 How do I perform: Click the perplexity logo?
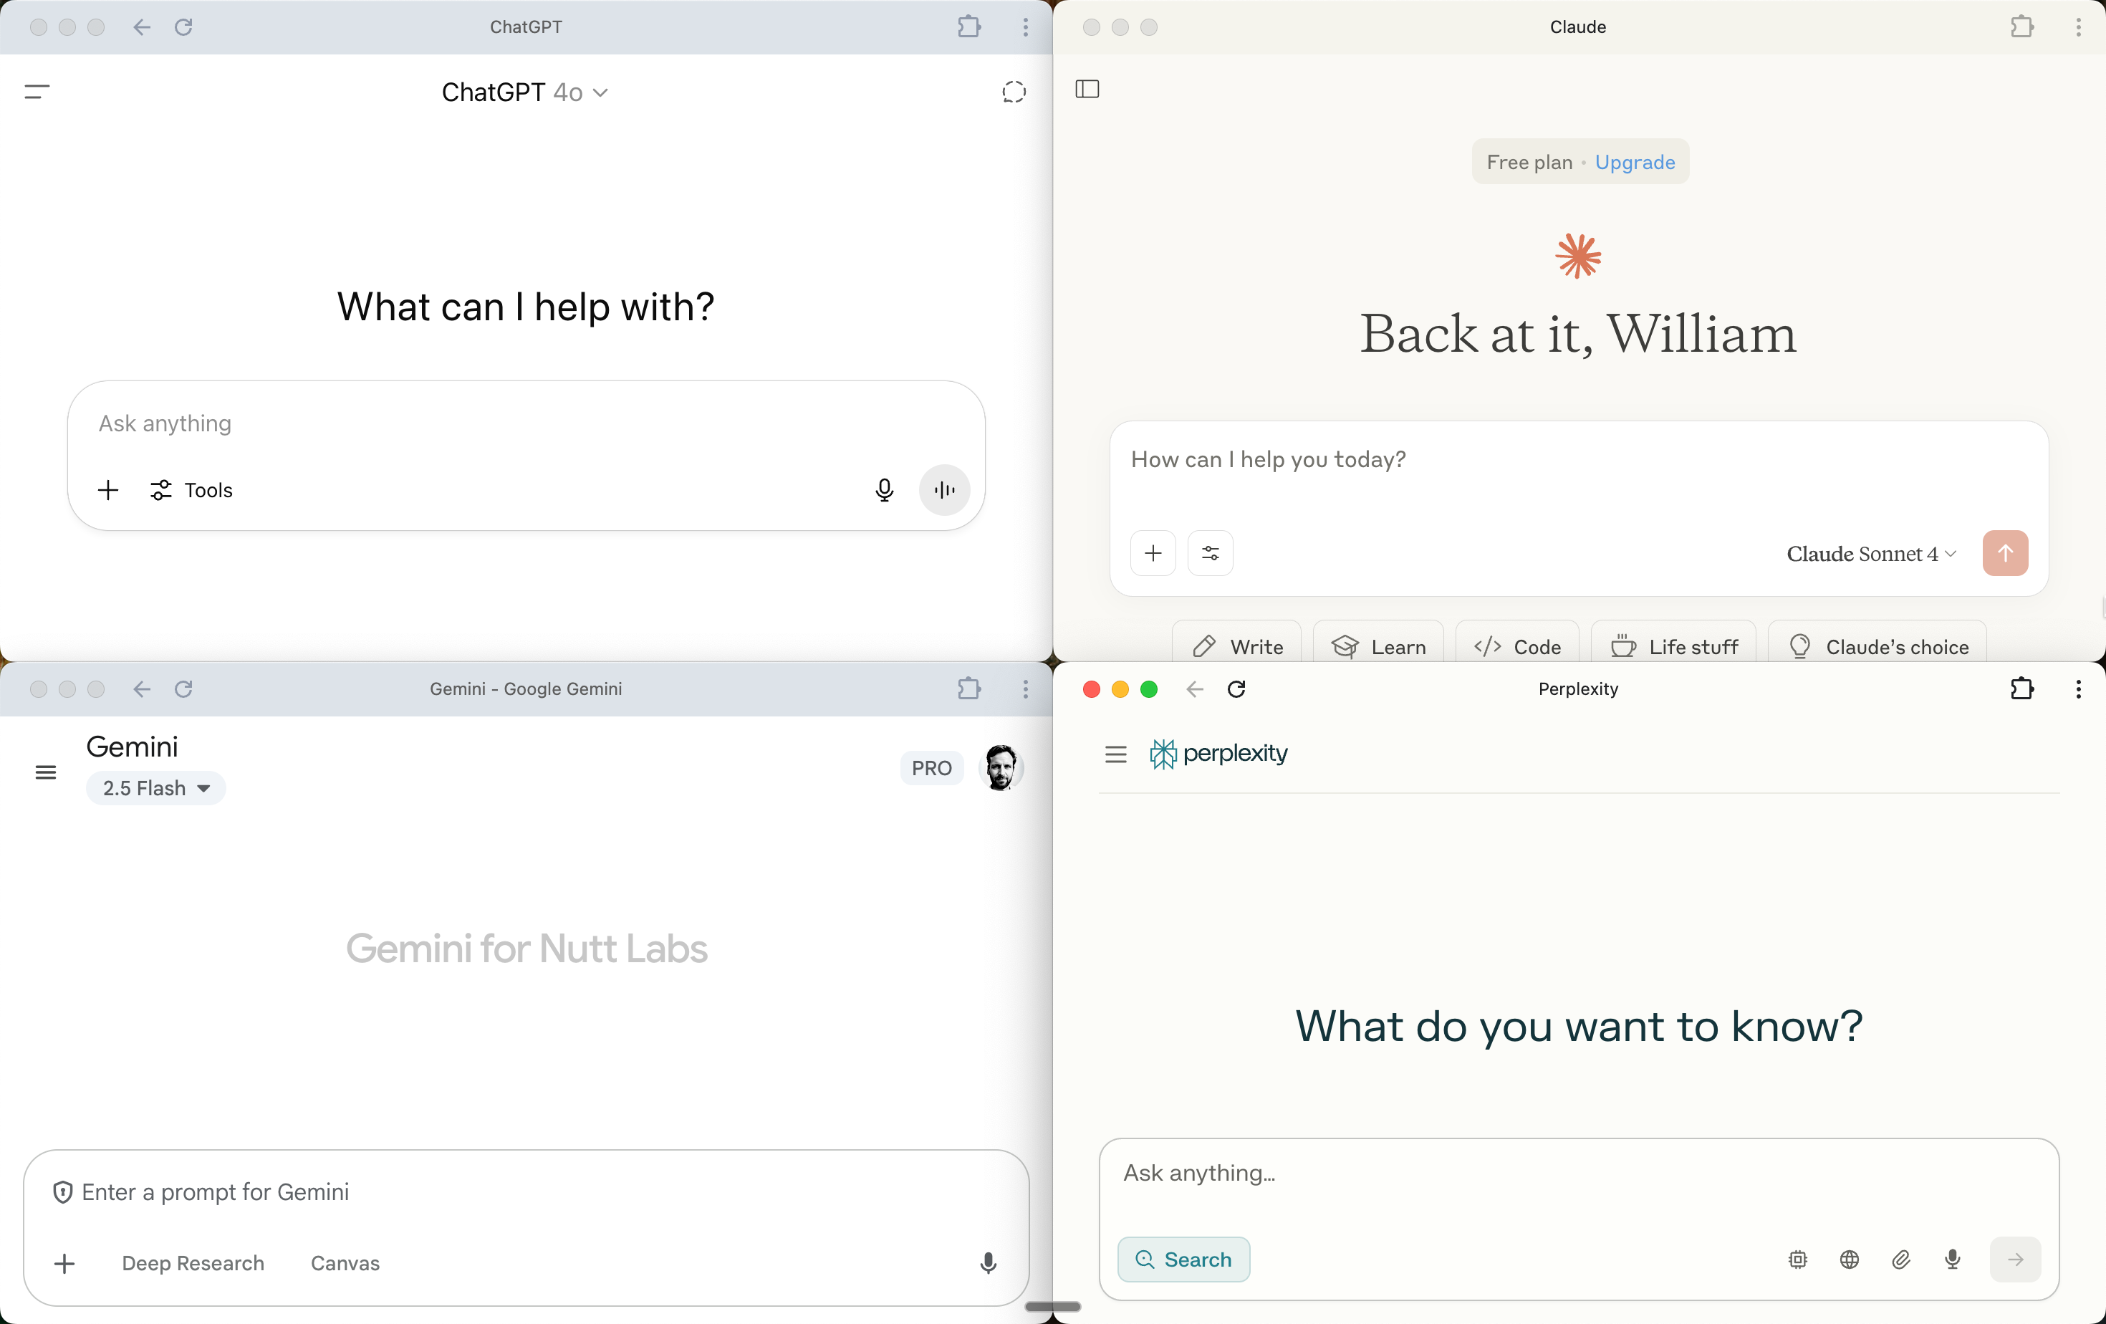coord(1218,754)
